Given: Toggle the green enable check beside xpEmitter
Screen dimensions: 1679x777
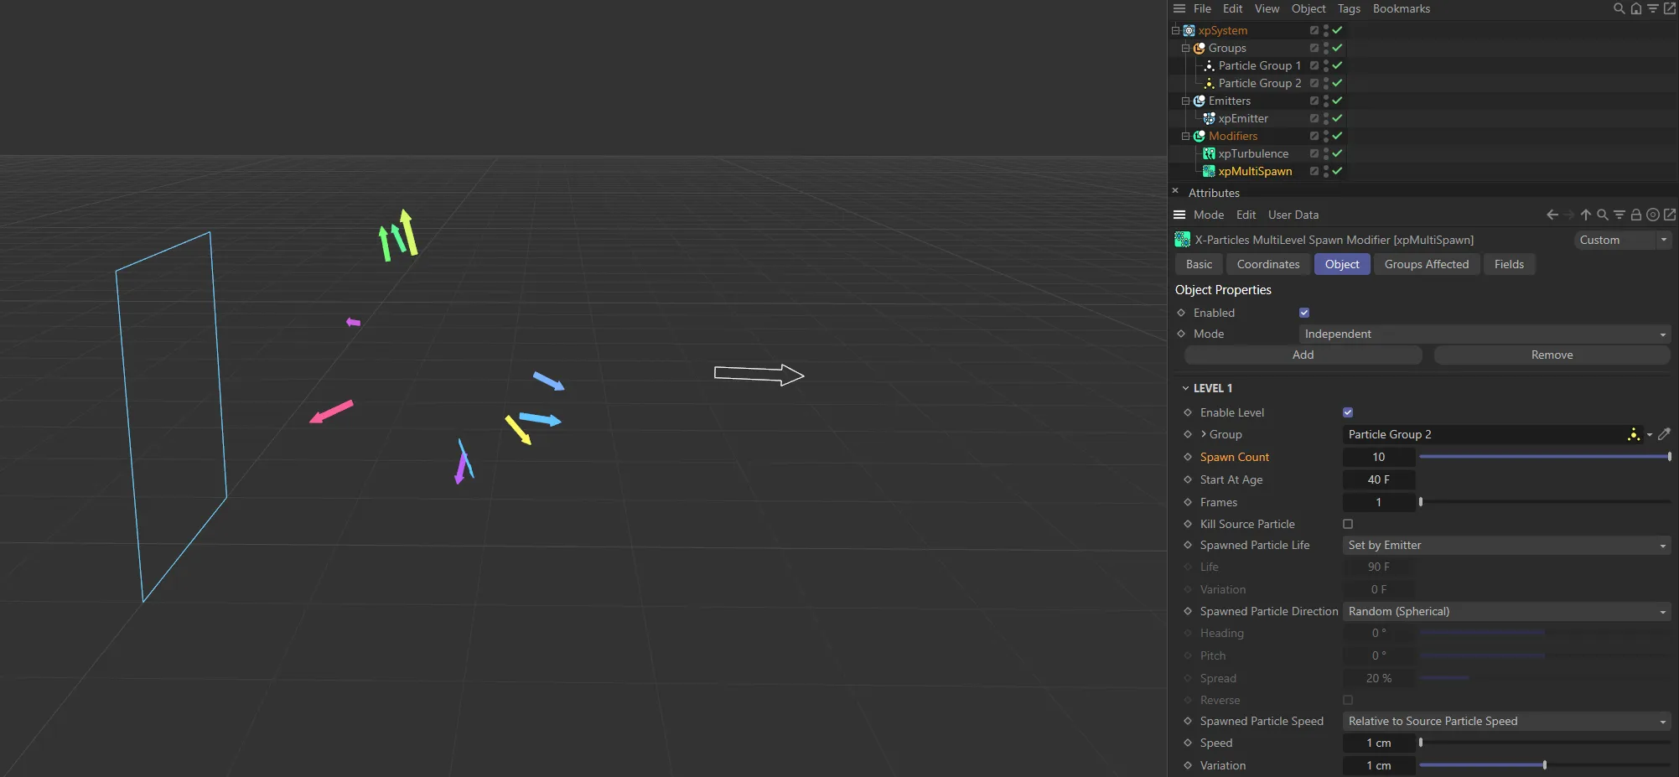Looking at the screenshot, I should click(1337, 118).
